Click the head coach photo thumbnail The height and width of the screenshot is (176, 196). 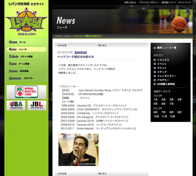tap(78, 150)
